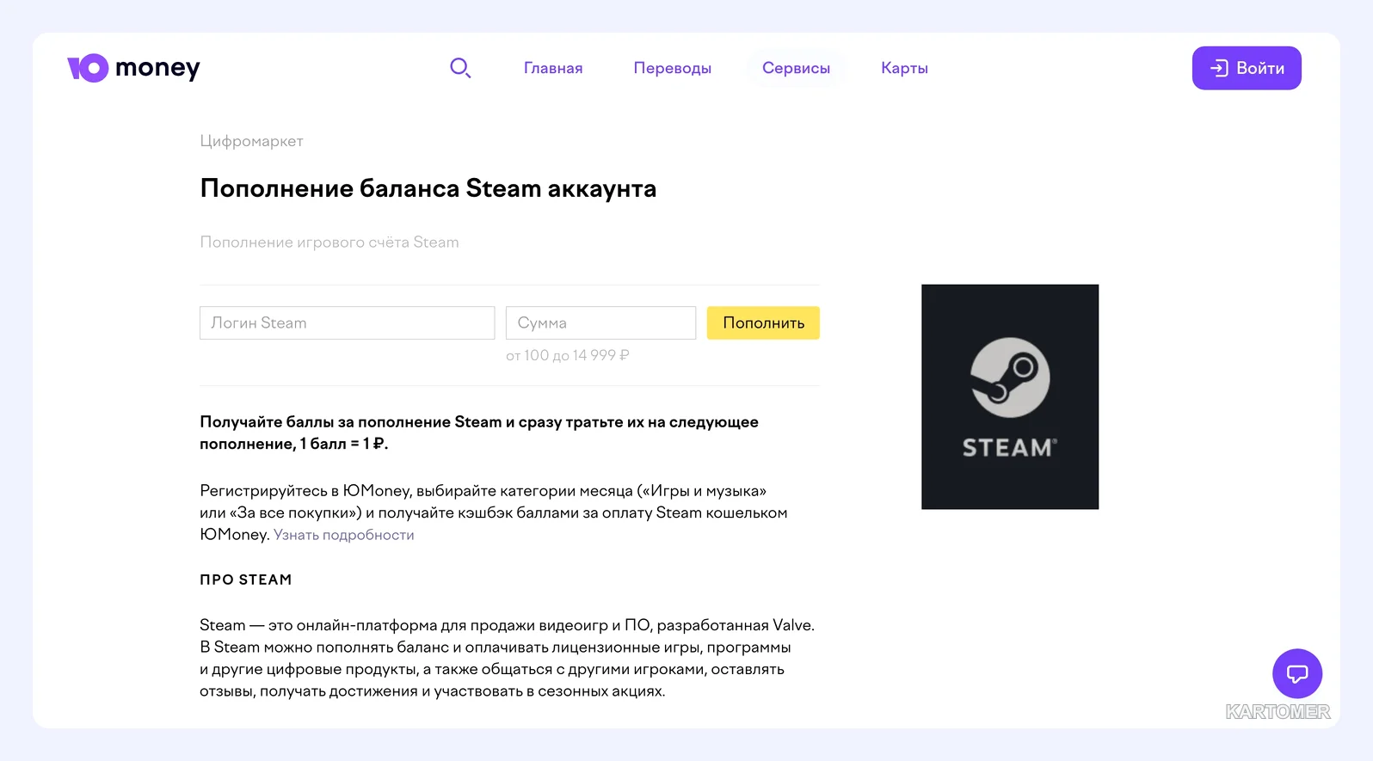Viewport: 1373px width, 761px height.
Task: Click the Цифромаркет breadcrumb link
Action: tap(251, 141)
